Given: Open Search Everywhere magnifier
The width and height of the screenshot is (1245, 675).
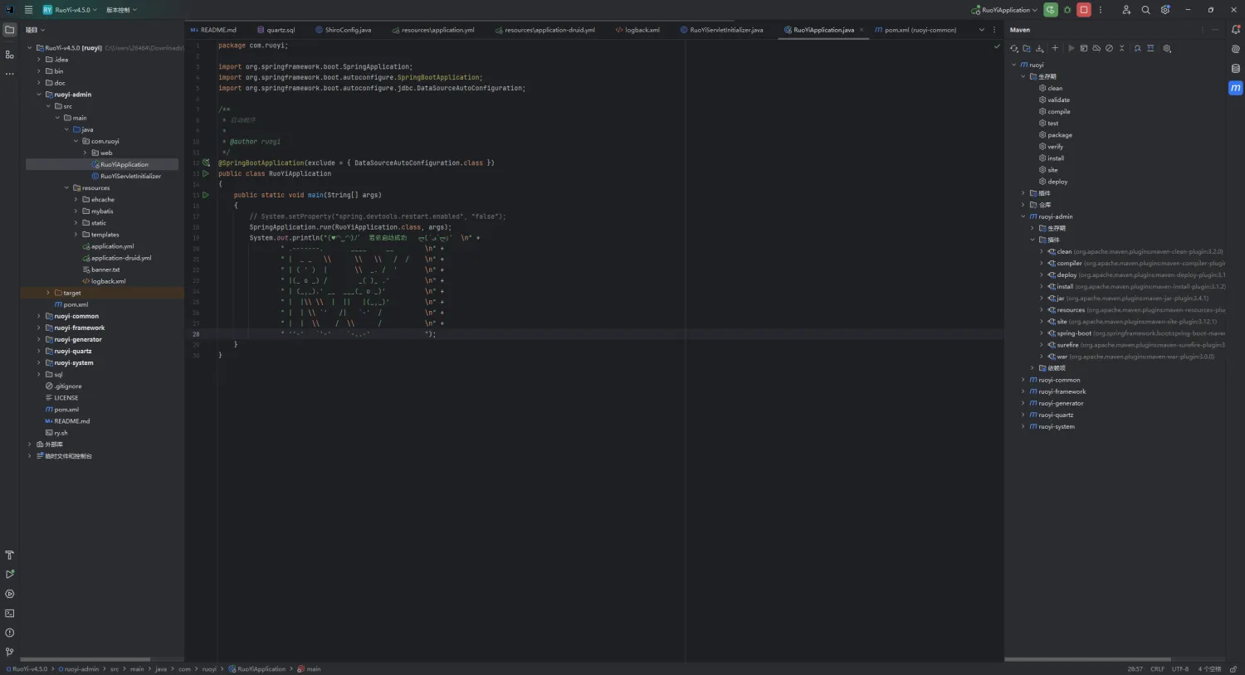Looking at the screenshot, I should click(1145, 10).
